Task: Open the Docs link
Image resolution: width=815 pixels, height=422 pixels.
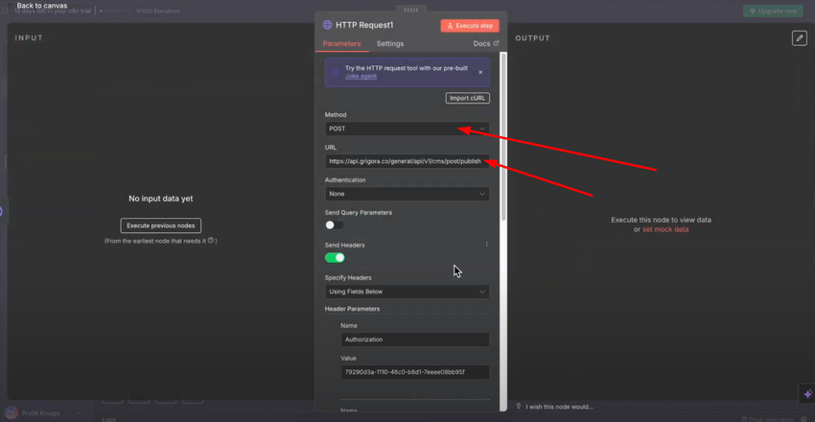Action: 486,44
